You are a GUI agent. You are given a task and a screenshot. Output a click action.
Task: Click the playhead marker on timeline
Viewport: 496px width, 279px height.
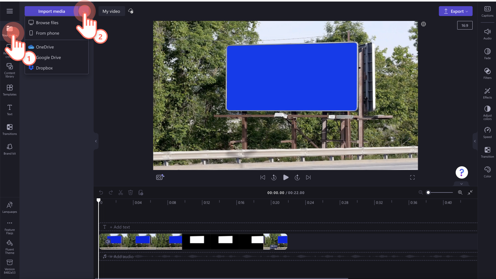pyautogui.click(x=99, y=200)
